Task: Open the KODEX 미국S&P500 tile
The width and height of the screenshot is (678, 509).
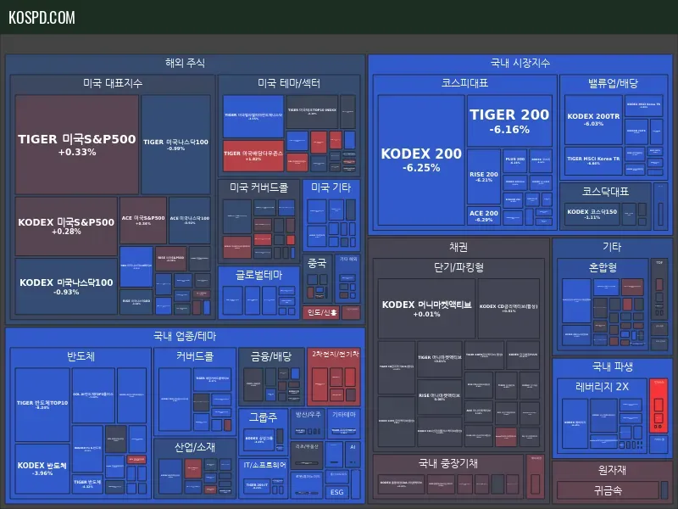Action: pyautogui.click(x=66, y=226)
